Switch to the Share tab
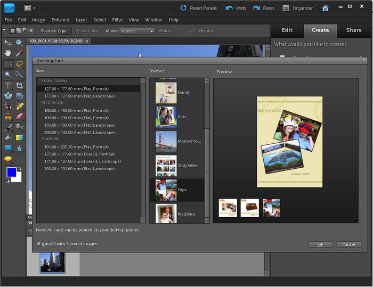The width and height of the screenshot is (373, 287). tap(353, 30)
